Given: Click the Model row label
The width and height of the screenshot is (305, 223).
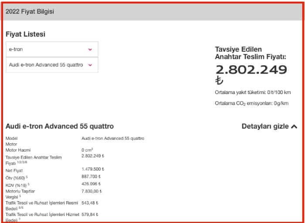Looking at the screenshot, I should [x=11, y=138].
